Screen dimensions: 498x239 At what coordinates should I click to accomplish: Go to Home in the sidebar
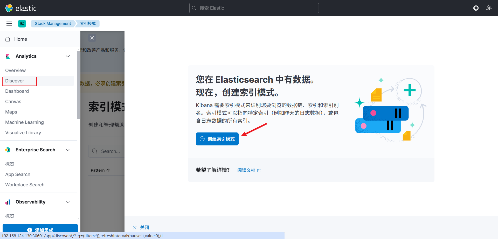coord(21,39)
